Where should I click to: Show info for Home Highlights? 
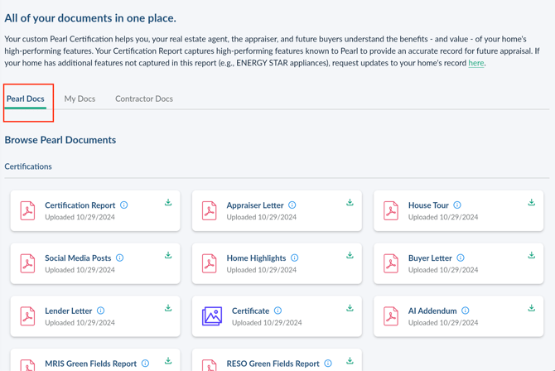pos(295,258)
